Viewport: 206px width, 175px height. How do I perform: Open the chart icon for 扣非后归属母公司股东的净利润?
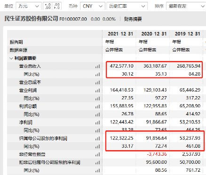pyautogui.click(x=97, y=163)
